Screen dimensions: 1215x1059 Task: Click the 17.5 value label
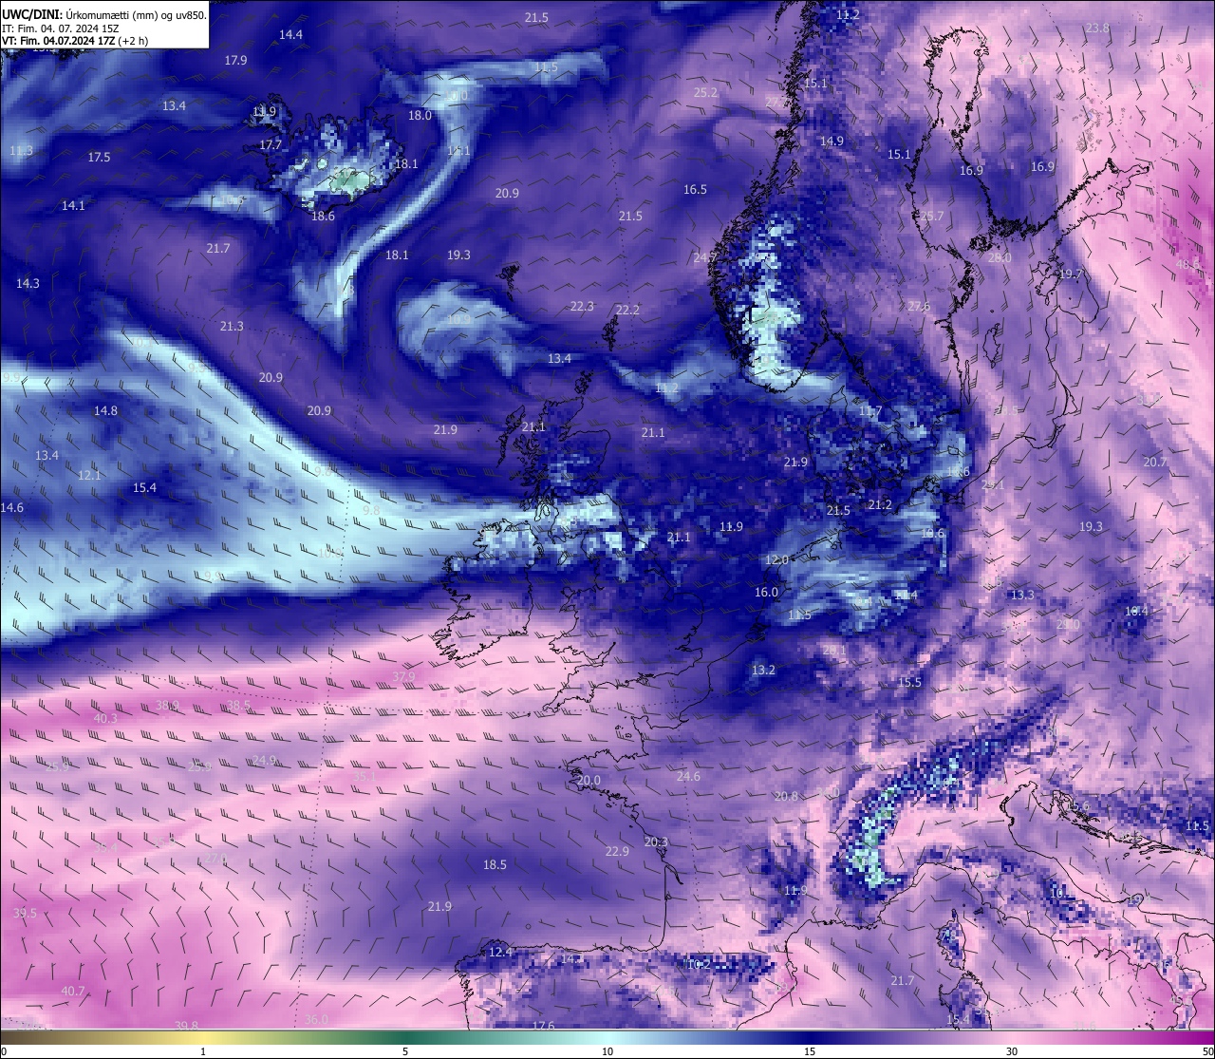(99, 158)
